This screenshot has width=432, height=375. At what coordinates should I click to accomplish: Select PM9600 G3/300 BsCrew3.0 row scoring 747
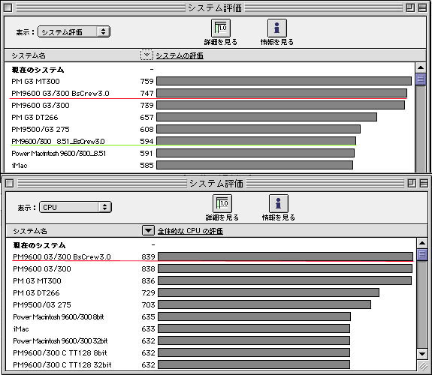pyautogui.click(x=210, y=93)
